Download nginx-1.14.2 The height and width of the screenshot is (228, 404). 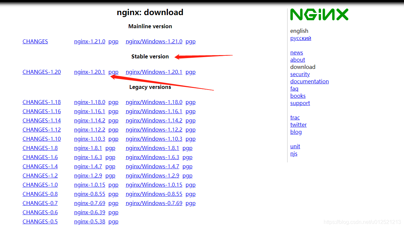click(x=90, y=121)
